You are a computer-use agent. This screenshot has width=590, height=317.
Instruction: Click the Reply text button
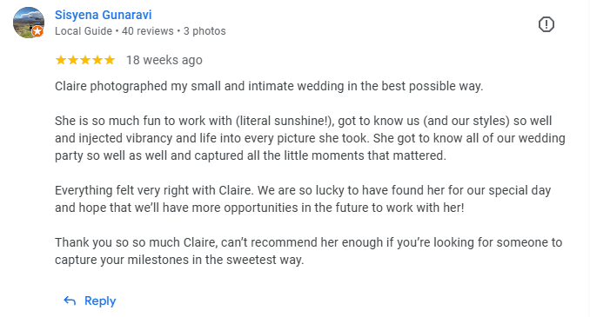point(100,300)
